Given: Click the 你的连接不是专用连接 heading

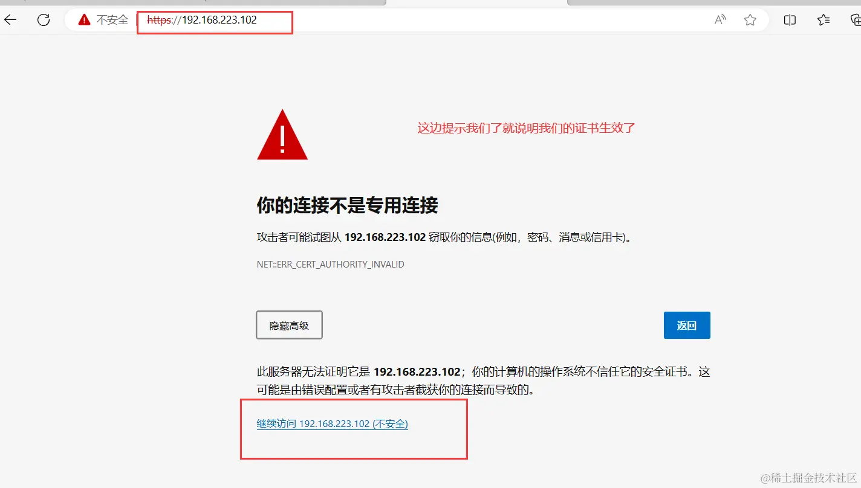Looking at the screenshot, I should click(x=348, y=205).
